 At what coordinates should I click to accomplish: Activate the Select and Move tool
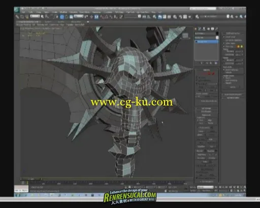tap(62, 17)
